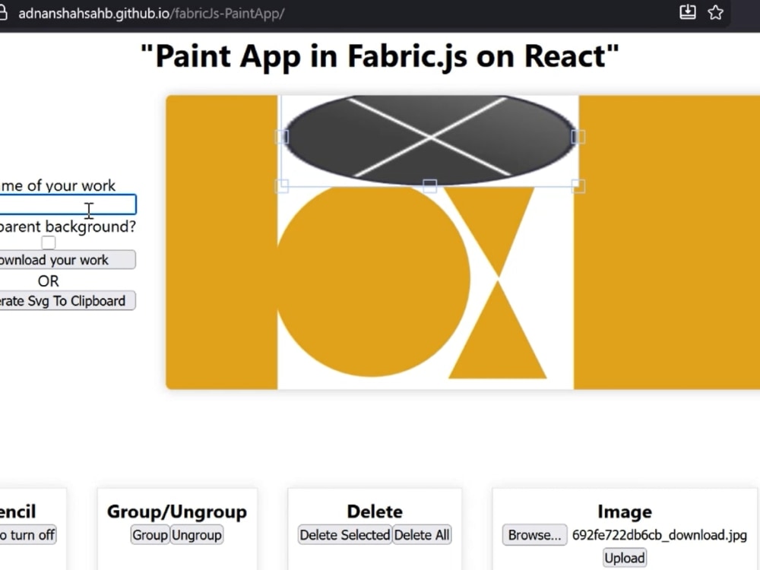760x570 pixels.
Task: Toggle the transparent background checkbox
Action: pyautogui.click(x=49, y=242)
